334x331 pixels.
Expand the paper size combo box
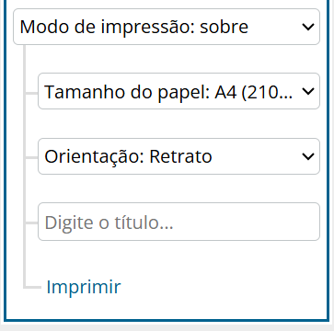pyautogui.click(x=179, y=91)
